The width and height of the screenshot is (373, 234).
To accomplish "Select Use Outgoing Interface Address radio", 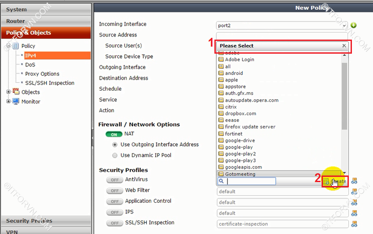I will click(115, 145).
